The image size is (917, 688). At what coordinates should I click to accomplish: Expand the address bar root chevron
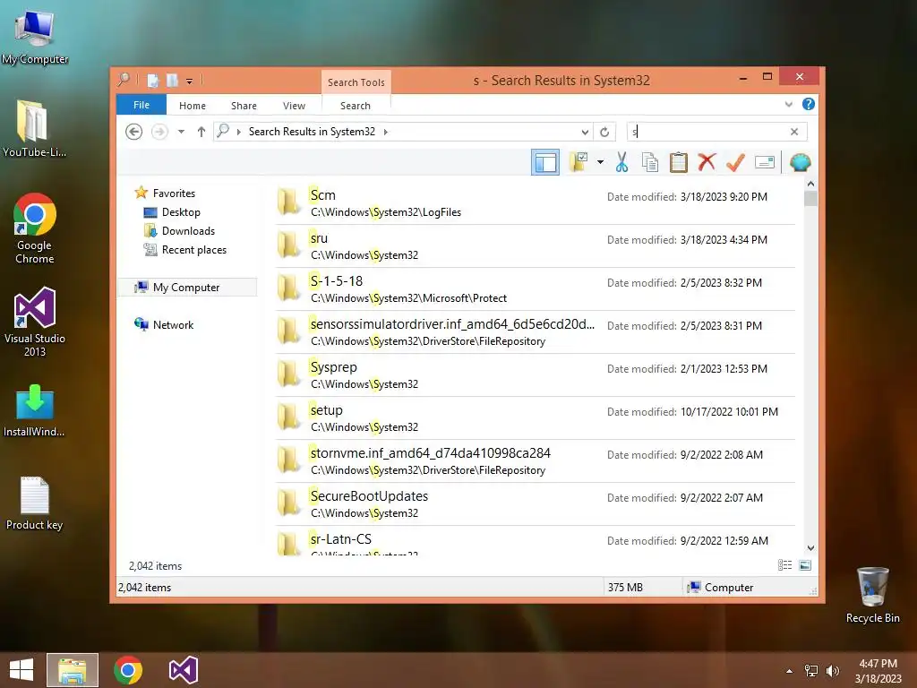[238, 132]
